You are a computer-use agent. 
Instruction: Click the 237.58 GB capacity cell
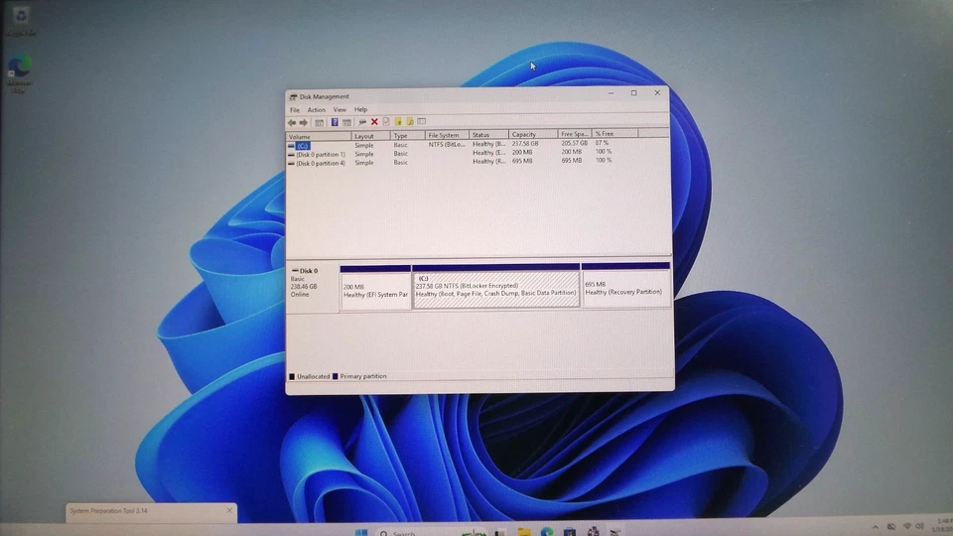(525, 143)
